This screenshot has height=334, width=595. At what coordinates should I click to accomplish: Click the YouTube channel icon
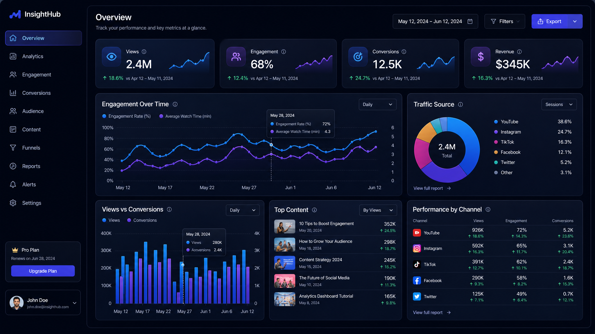tap(417, 233)
